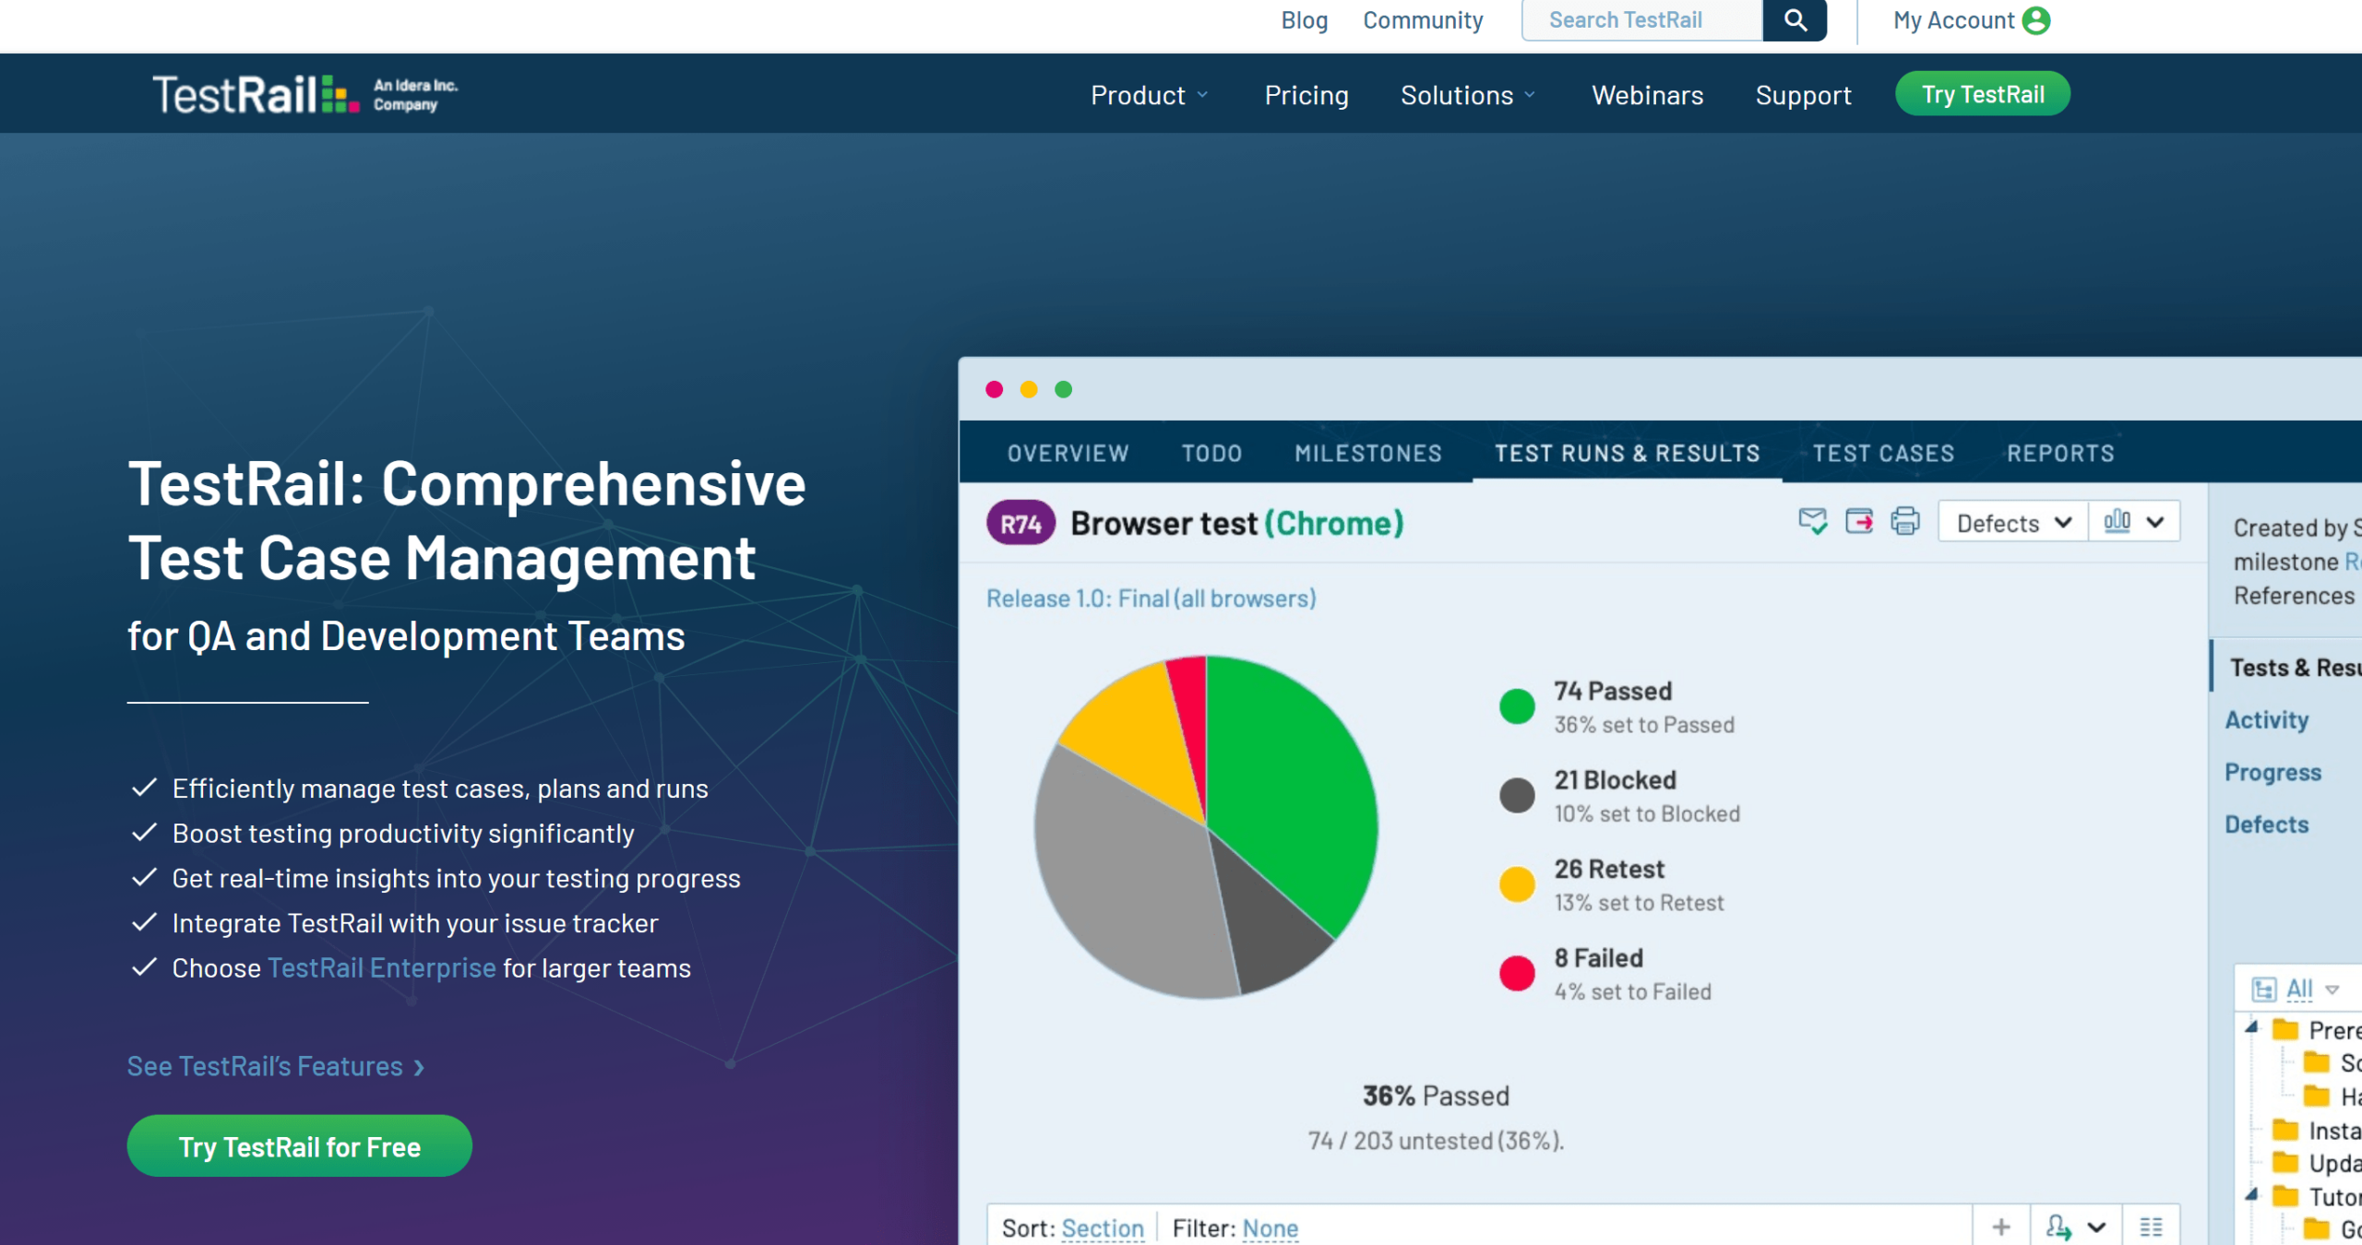
Task: Click the R74 run badge
Action: click(1020, 523)
